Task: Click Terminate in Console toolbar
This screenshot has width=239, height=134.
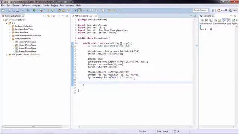Action: (x=202, y=20)
